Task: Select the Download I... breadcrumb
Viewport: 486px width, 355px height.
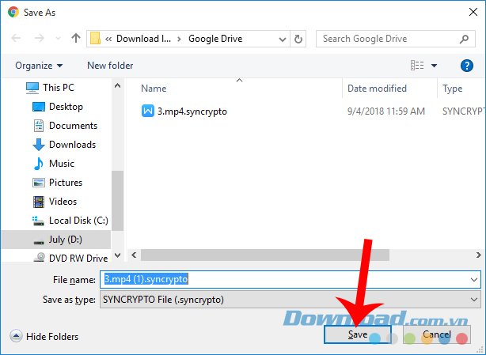Action: (143, 39)
